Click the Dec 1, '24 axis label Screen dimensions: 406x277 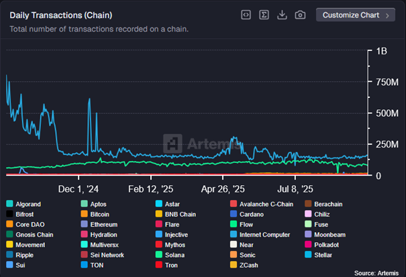79,189
